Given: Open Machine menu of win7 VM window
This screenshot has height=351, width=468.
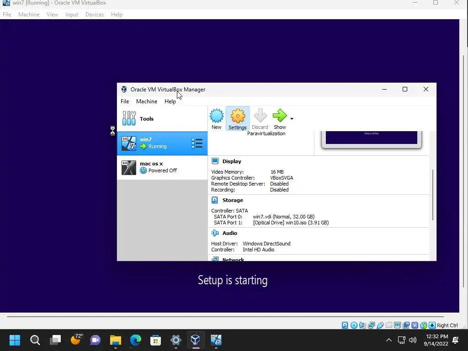Looking at the screenshot, I should coord(29,15).
